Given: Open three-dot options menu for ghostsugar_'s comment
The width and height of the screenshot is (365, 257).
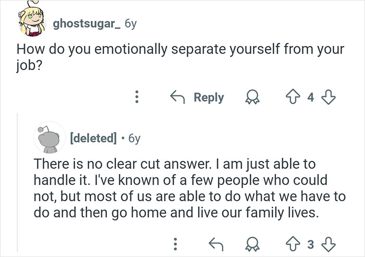Looking at the screenshot, I should (136, 97).
